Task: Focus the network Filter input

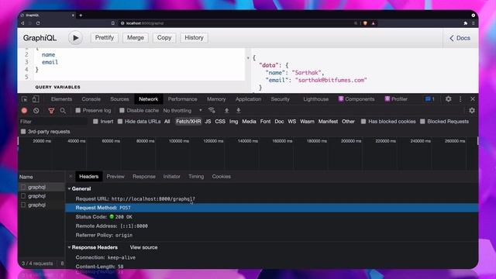Action: [53, 122]
